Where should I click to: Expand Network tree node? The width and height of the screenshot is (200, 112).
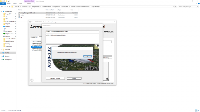pos(1,56)
